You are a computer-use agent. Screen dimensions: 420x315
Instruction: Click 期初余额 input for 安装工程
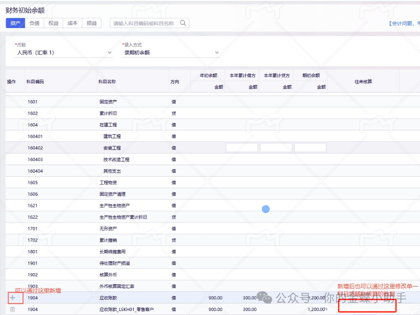[310, 148]
